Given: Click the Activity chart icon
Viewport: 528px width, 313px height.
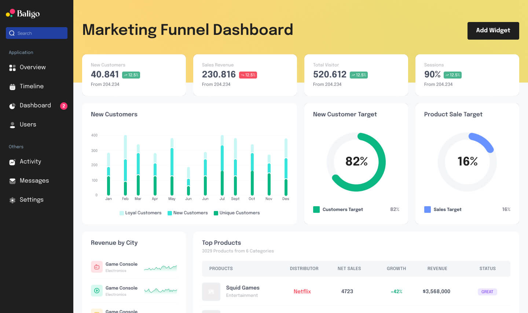Looking at the screenshot, I should [12, 162].
